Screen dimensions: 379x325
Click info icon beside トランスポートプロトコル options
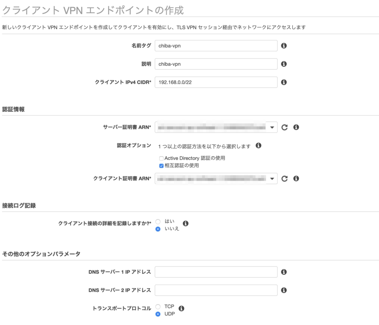click(x=182, y=308)
